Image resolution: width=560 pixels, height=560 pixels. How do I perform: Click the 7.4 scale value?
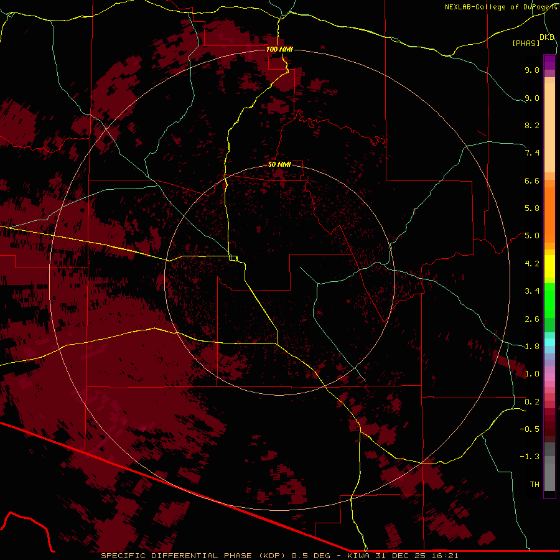click(x=532, y=153)
